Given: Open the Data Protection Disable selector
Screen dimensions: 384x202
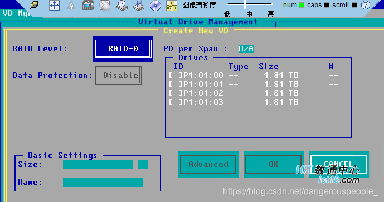Looking at the screenshot, I should (118, 75).
